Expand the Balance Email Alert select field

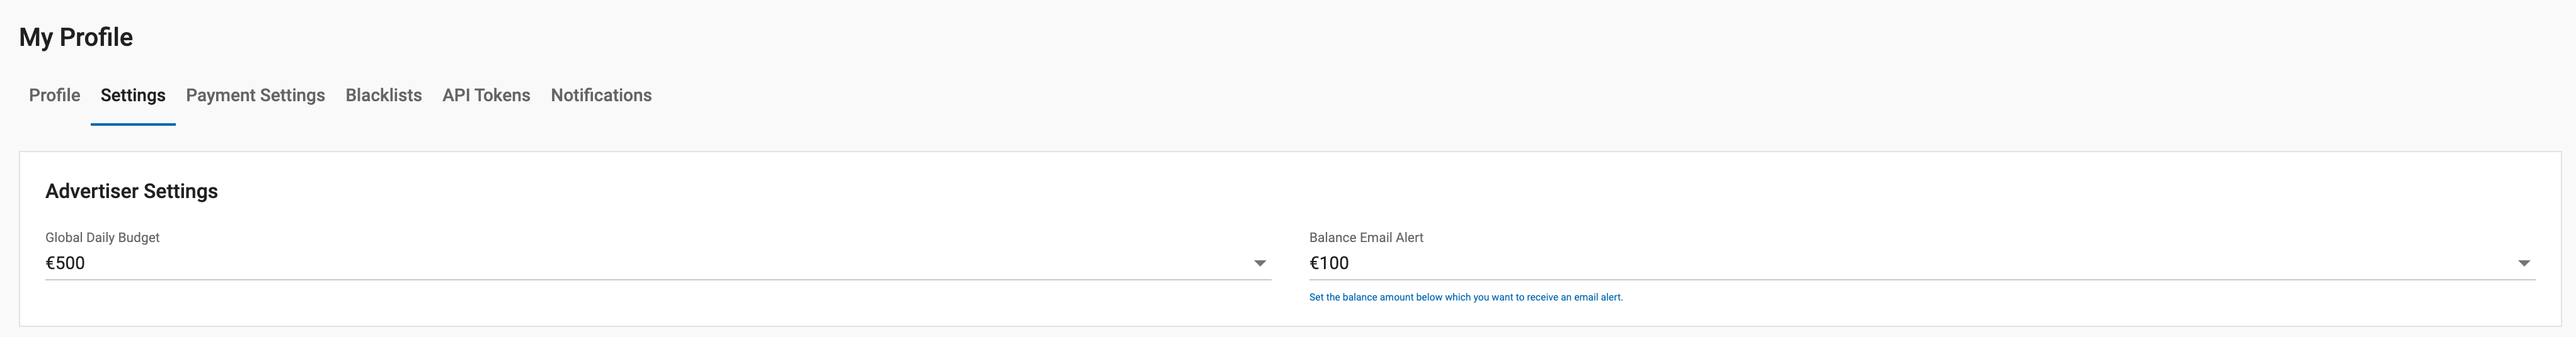pos(1900,263)
